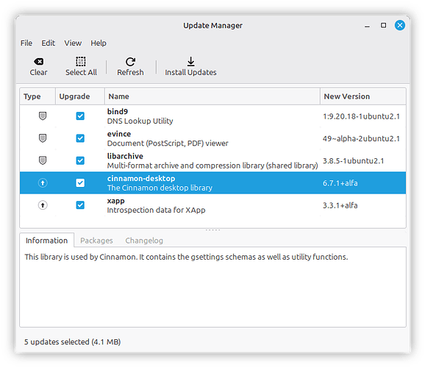Switch to the Changelog tab
Image resolution: width=425 pixels, height=368 pixels.
(144, 241)
